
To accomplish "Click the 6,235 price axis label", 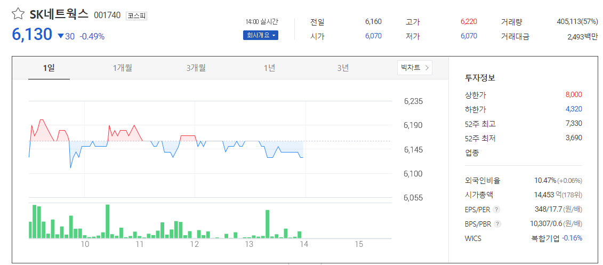I will (x=413, y=101).
